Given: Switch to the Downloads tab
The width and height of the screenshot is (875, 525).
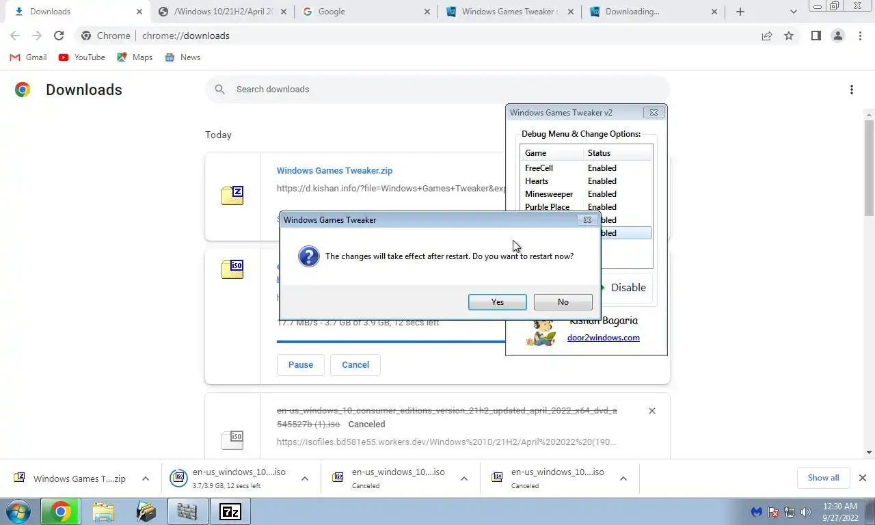Looking at the screenshot, I should coord(79,12).
